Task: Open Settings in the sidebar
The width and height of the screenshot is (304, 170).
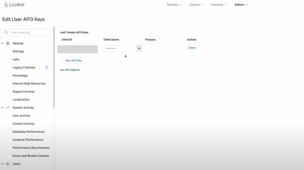Action: [18, 51]
